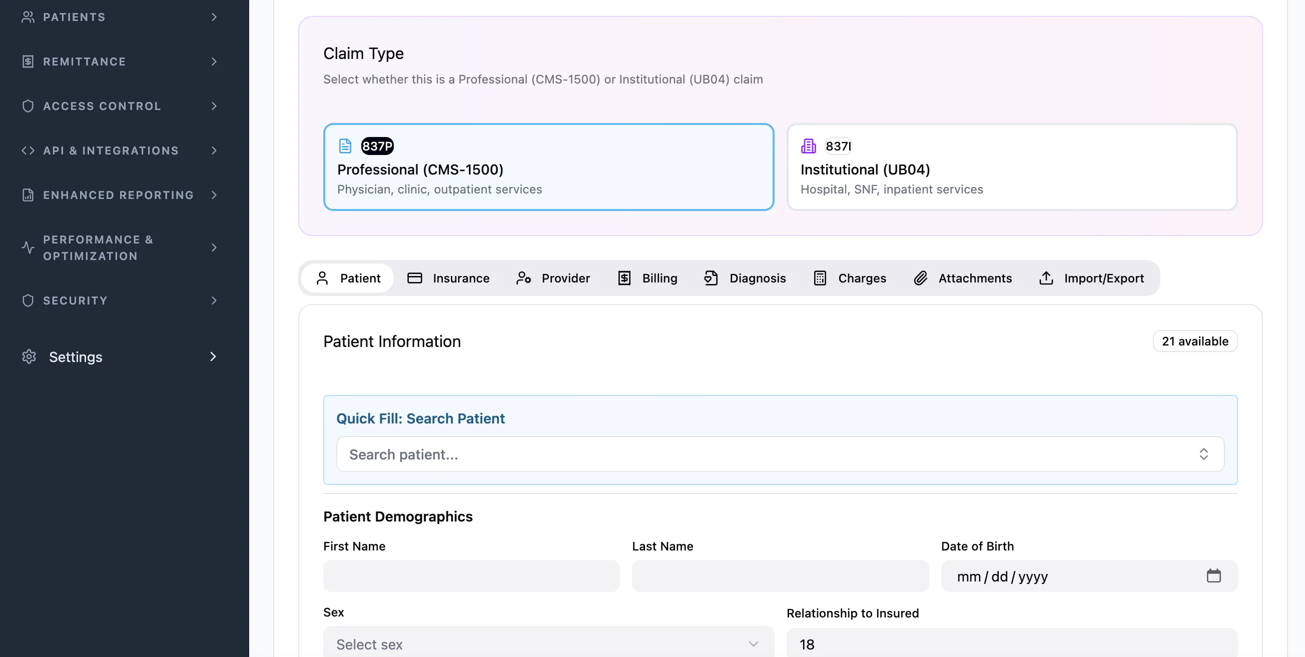1305x657 pixels.
Task: Click the API & Integrations code icon
Action: [28, 151]
